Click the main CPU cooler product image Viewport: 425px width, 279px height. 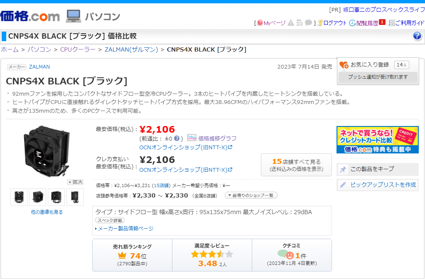47,151
